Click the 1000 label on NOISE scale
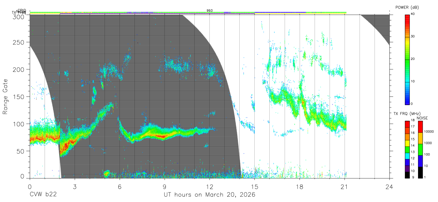Screen dimensions: 438x202 [428, 143]
